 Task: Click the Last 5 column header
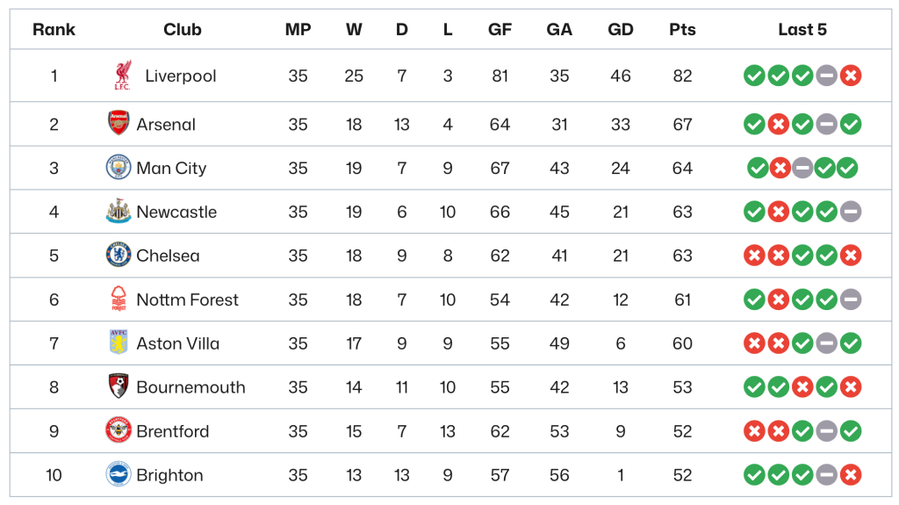pos(802,30)
